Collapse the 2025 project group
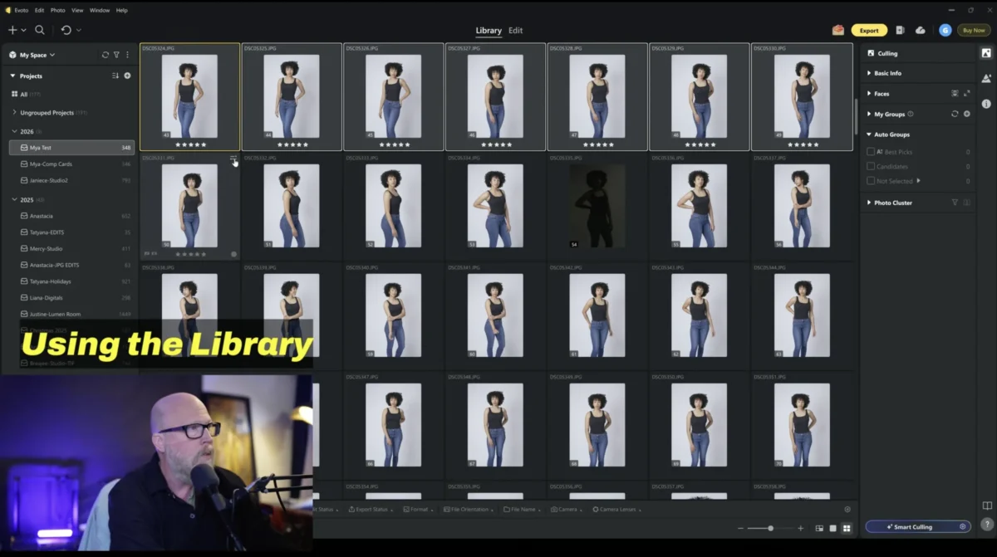This screenshot has width=997, height=557. (14, 199)
